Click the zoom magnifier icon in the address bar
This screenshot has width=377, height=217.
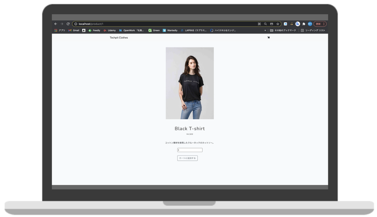point(265,24)
